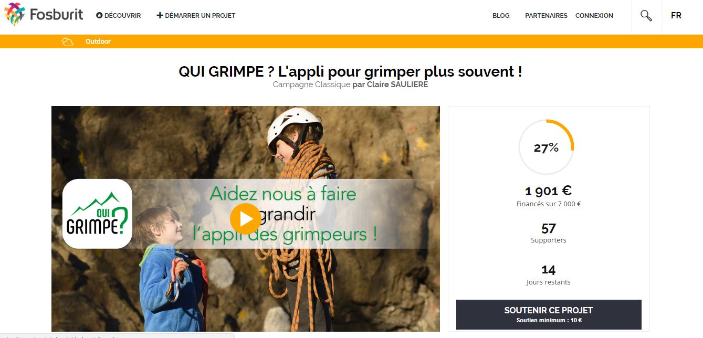Click the Qui Grimpe app logo
This screenshot has height=338, width=703.
point(97,214)
